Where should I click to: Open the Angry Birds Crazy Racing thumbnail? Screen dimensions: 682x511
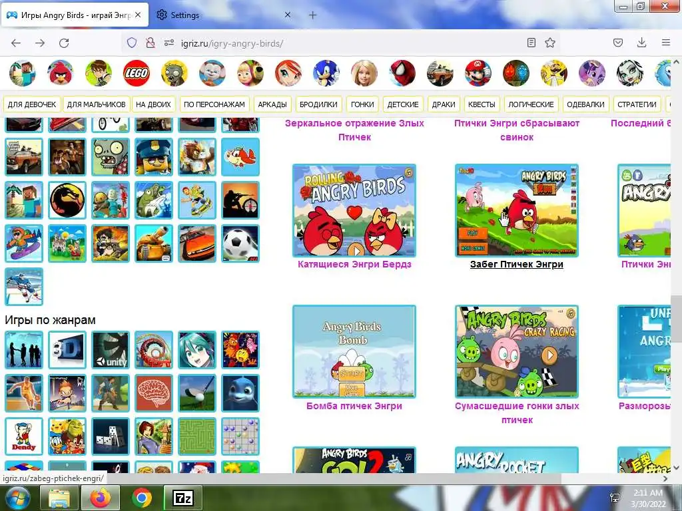coord(517,351)
